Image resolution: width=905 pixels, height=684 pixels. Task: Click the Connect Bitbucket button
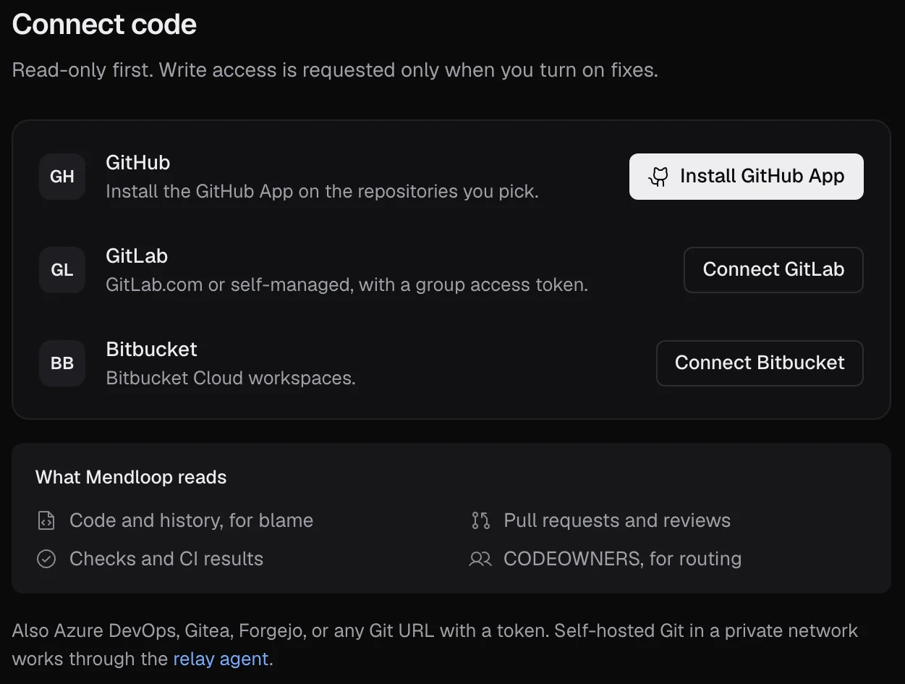[x=760, y=363]
